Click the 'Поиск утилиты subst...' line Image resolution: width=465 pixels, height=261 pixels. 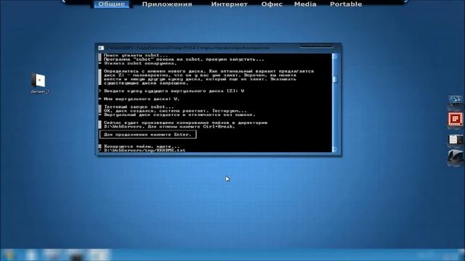click(x=136, y=55)
